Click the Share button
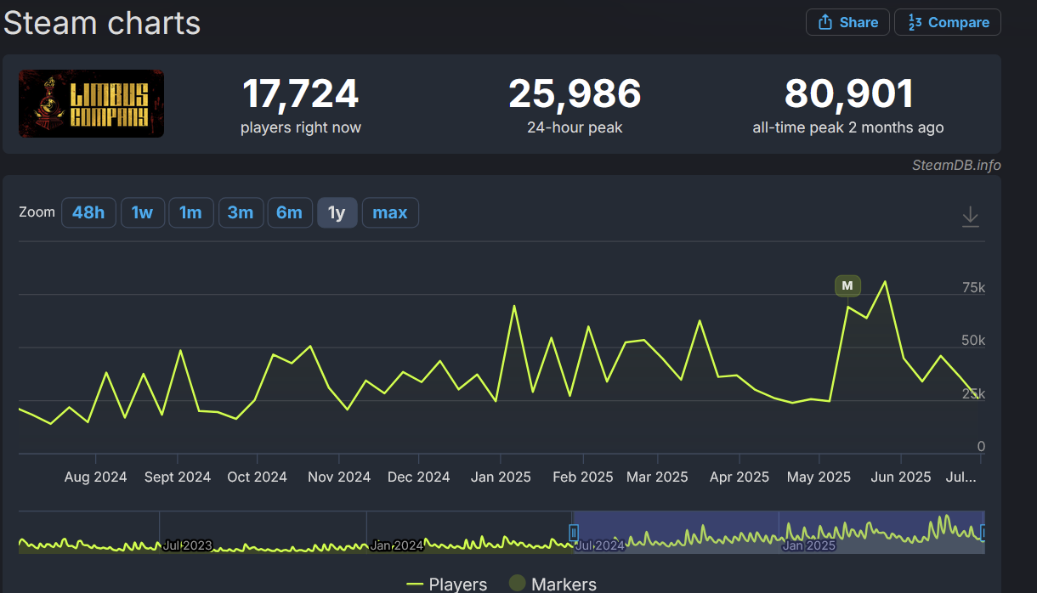Viewport: 1037px width, 593px height. coord(847,22)
